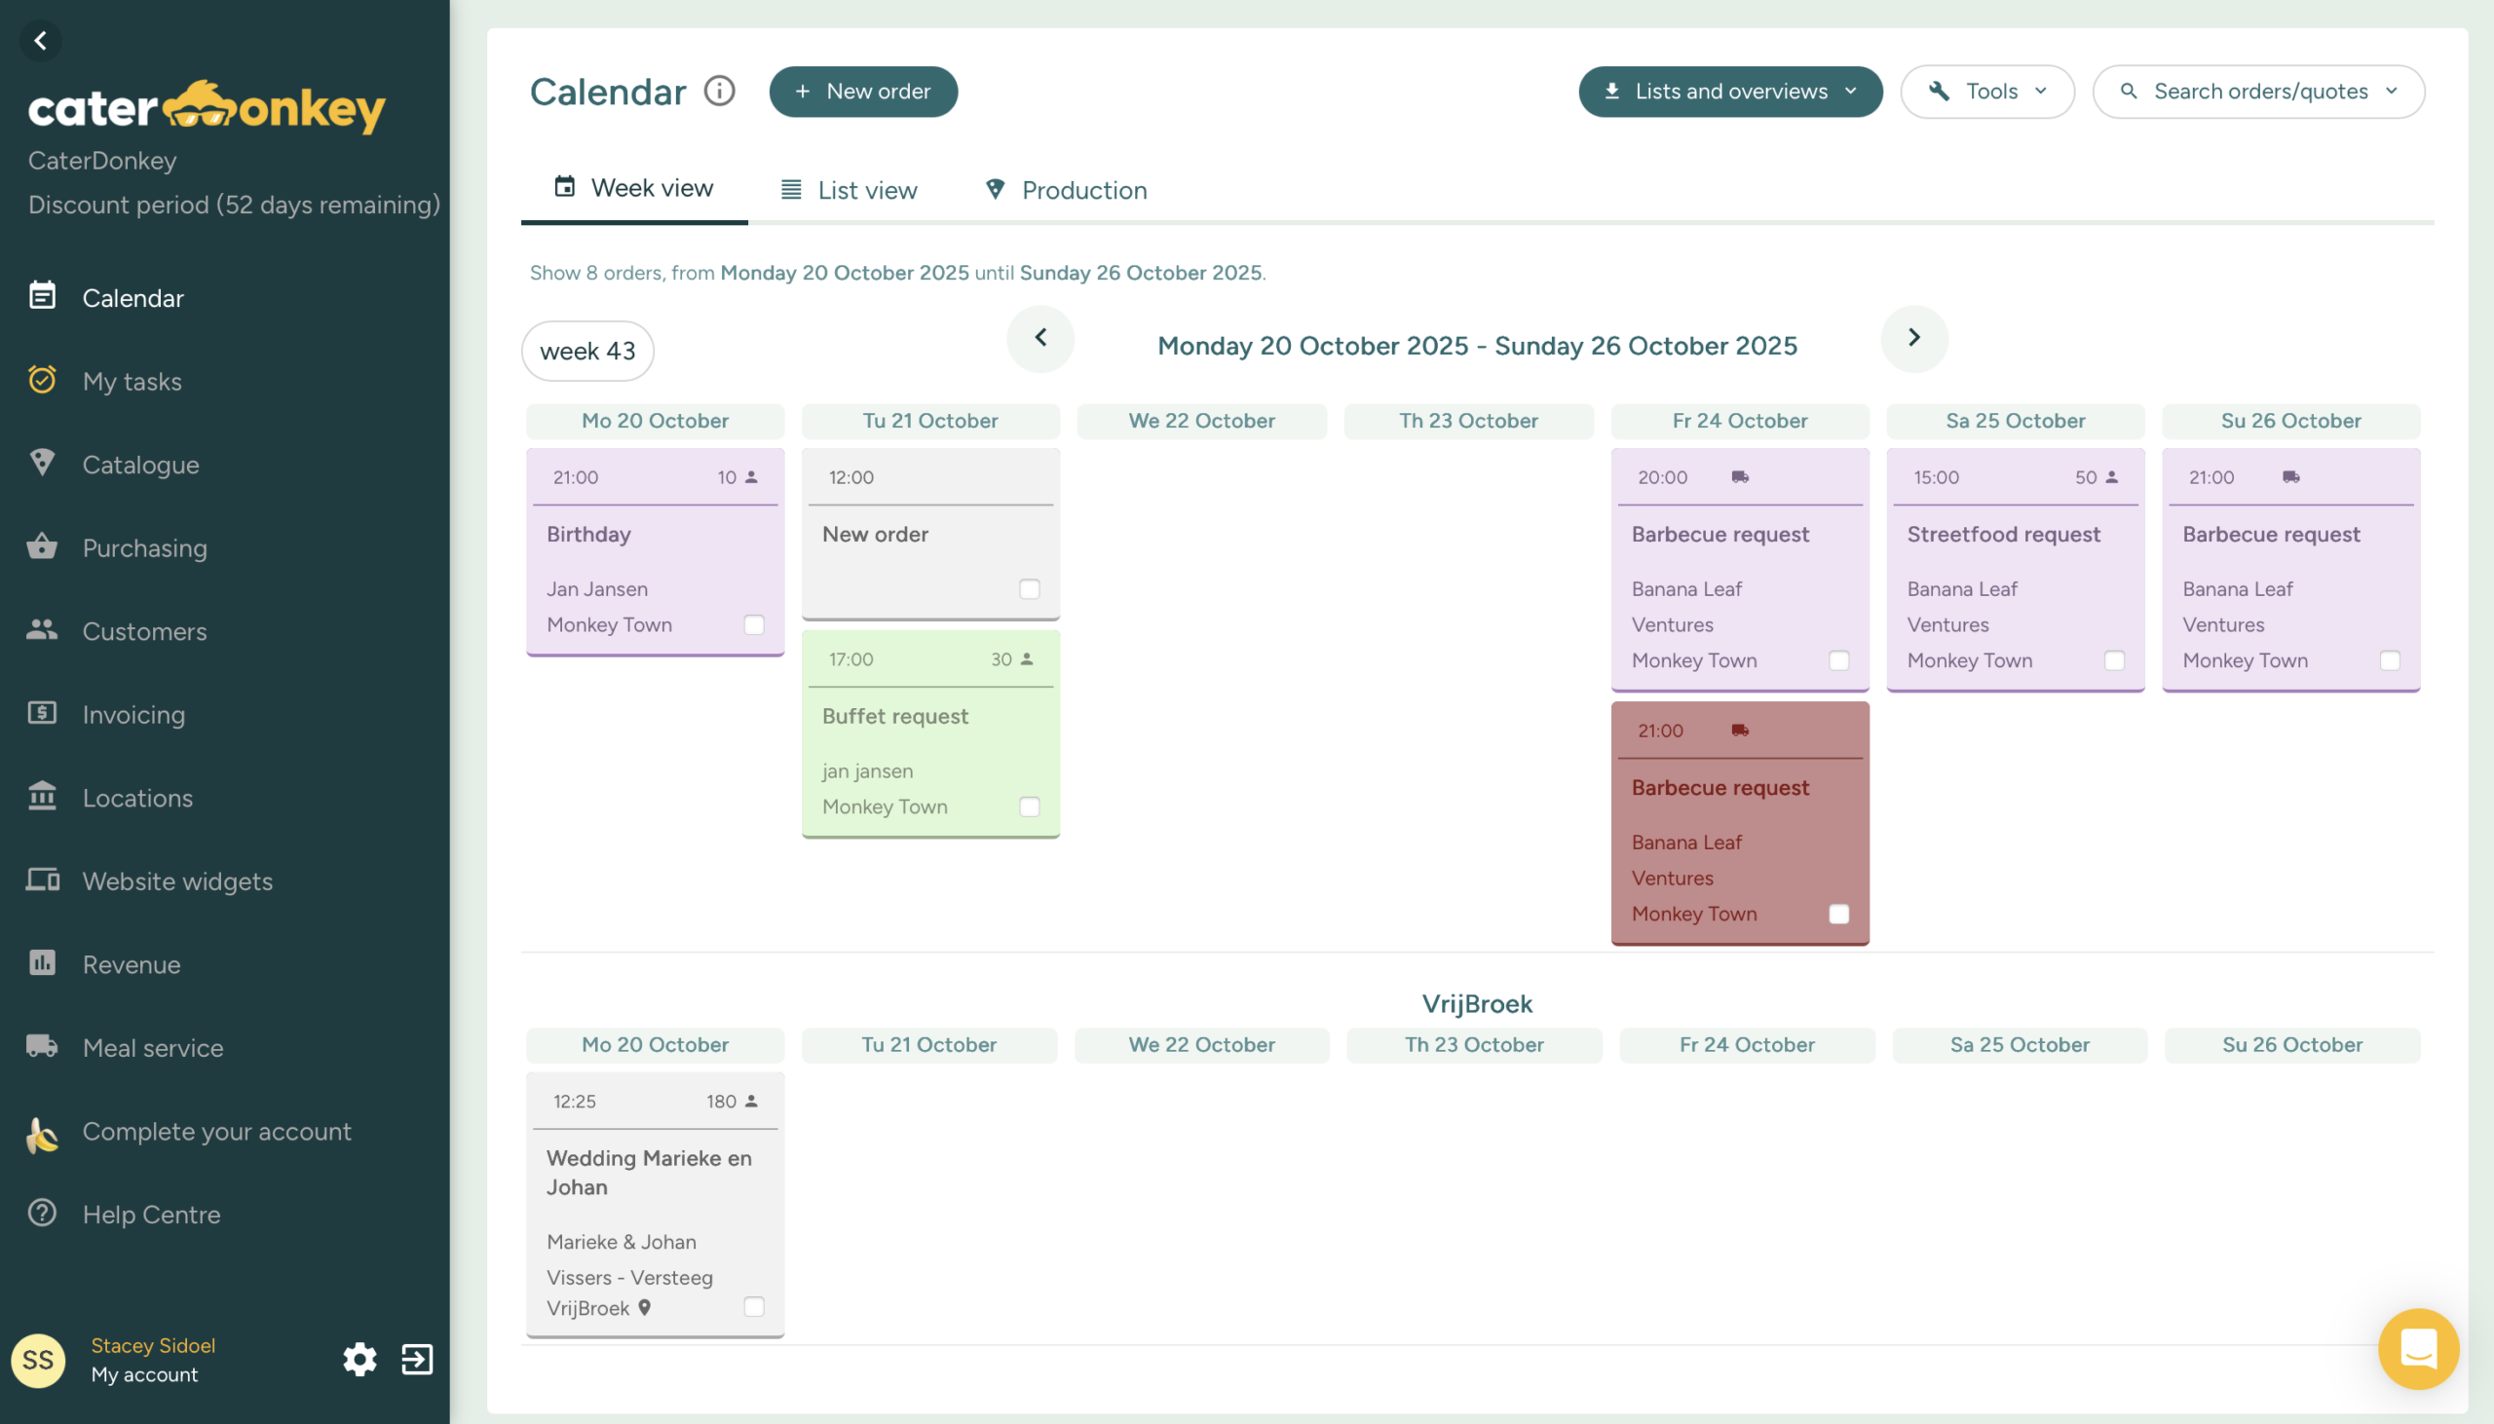Expand the Search orders/quotes dropdown
The width and height of the screenshot is (2494, 1424).
(x=2257, y=92)
